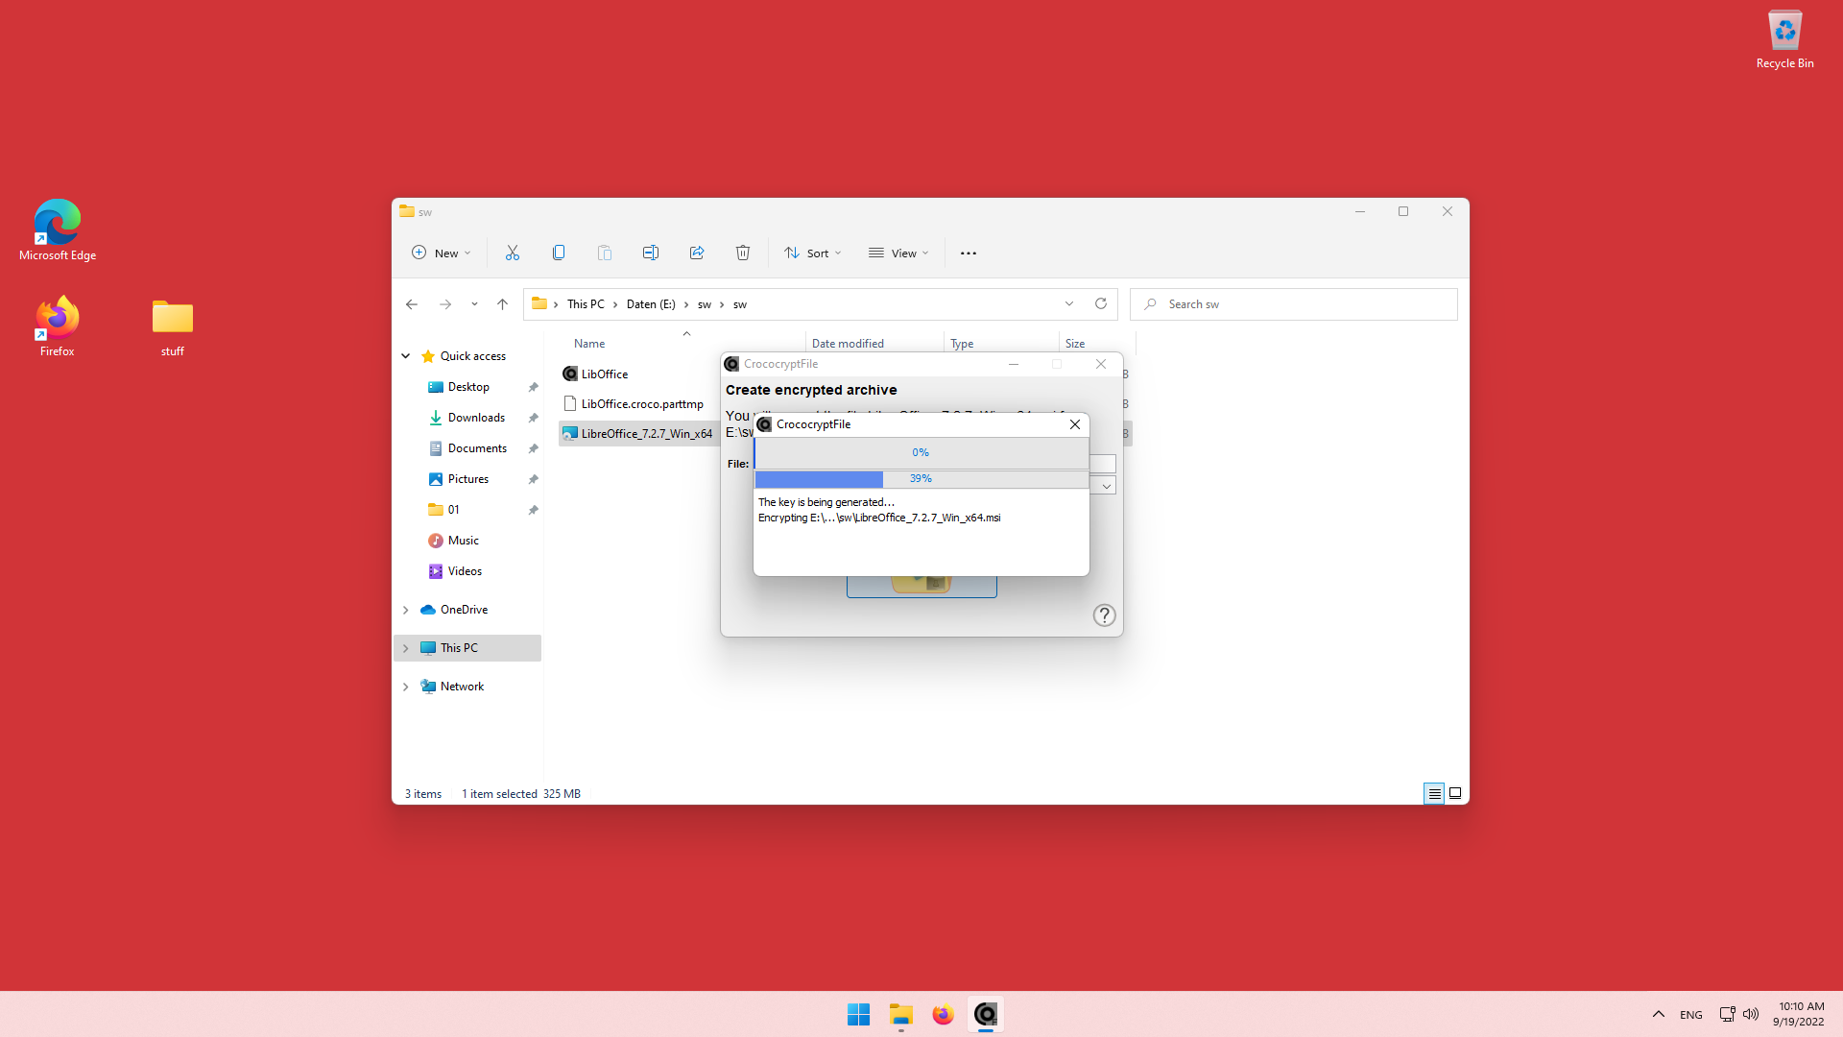The height and width of the screenshot is (1037, 1843).
Task: Click network icon in system tray
Action: coord(1727,1014)
